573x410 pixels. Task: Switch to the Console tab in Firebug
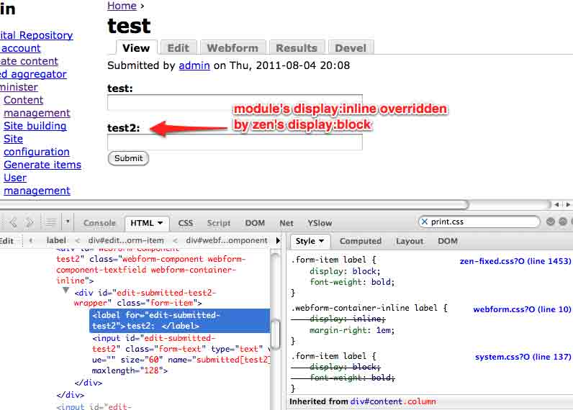point(99,223)
